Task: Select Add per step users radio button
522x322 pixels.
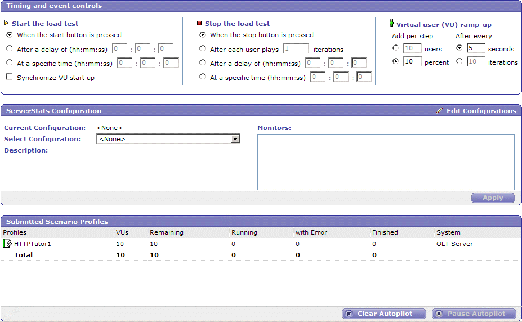Action: click(395, 48)
